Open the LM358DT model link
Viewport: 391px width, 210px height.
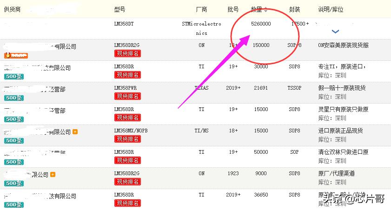tap(124, 24)
